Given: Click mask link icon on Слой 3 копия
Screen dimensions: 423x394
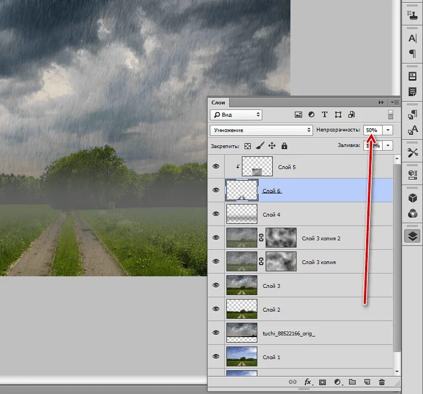Looking at the screenshot, I should 261,261.
